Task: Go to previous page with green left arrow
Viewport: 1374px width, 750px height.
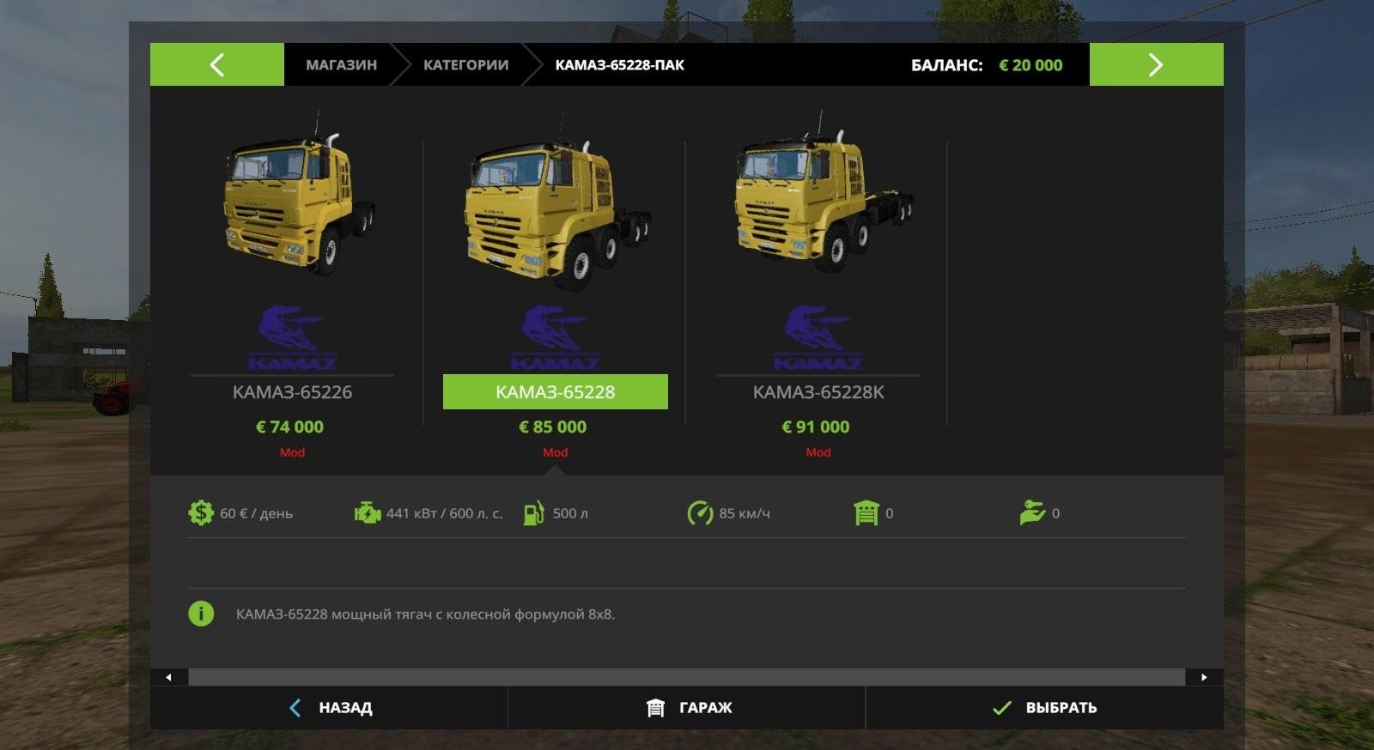Action: tap(217, 64)
